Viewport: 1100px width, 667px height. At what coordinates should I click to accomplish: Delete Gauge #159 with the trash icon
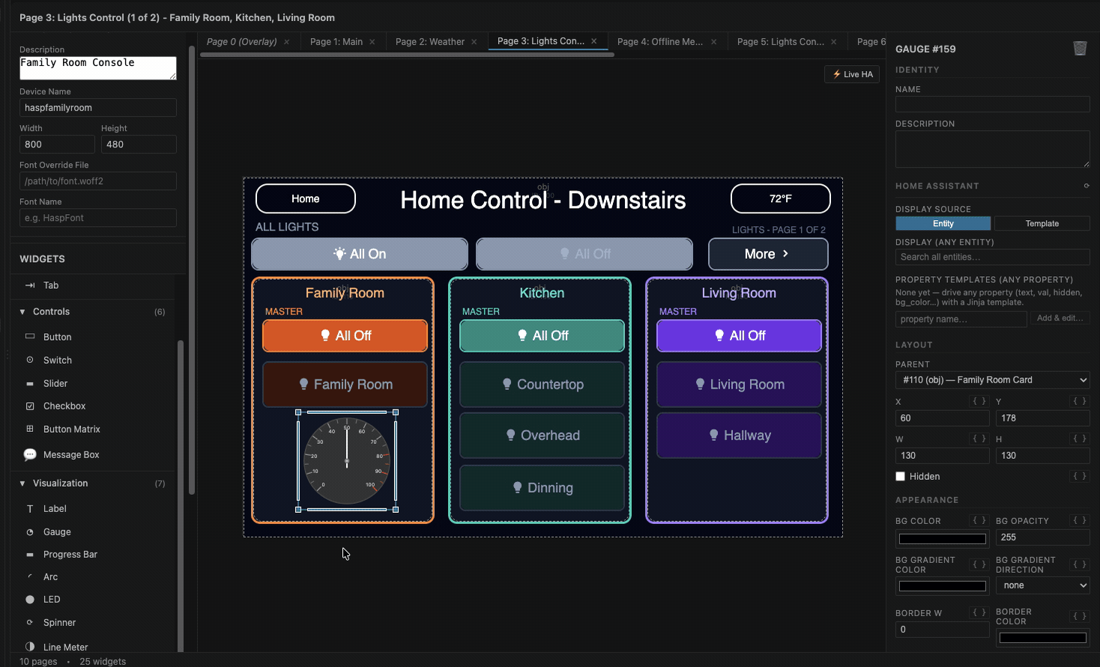click(1080, 49)
